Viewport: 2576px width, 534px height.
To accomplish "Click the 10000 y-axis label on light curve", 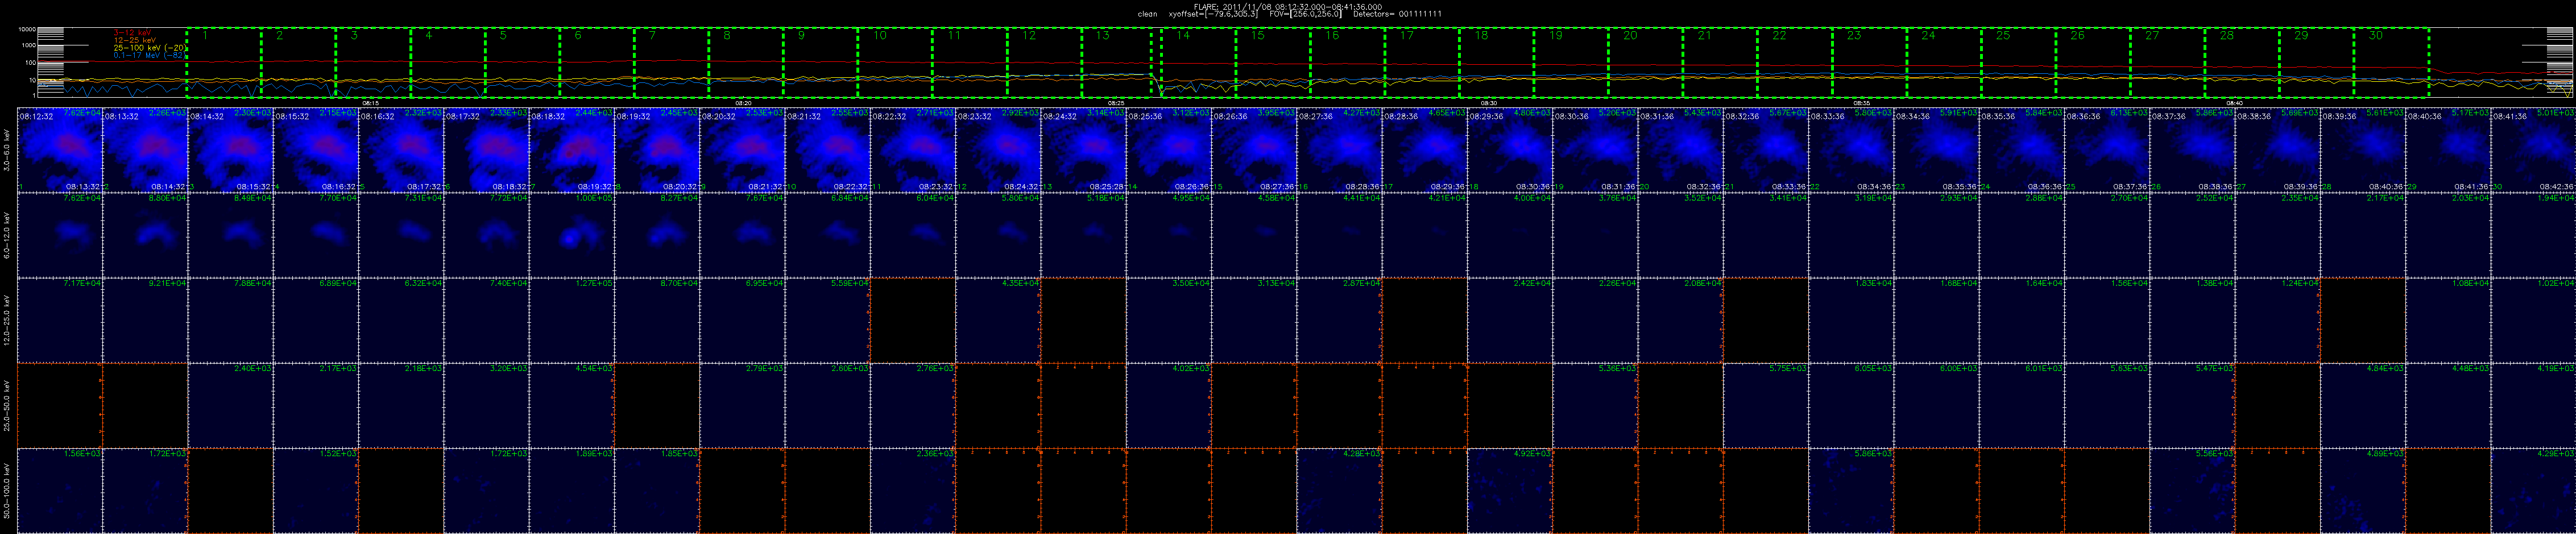I will pos(27,30).
